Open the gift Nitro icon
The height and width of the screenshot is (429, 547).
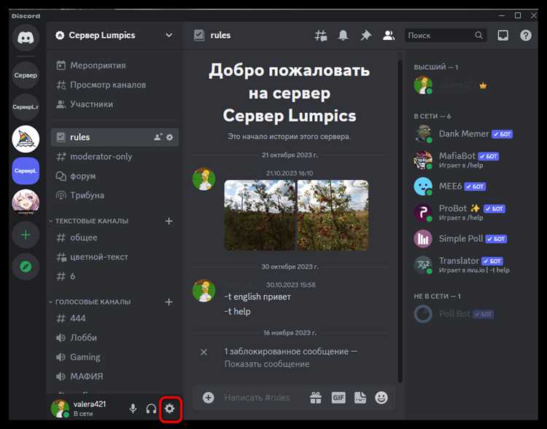(x=316, y=398)
